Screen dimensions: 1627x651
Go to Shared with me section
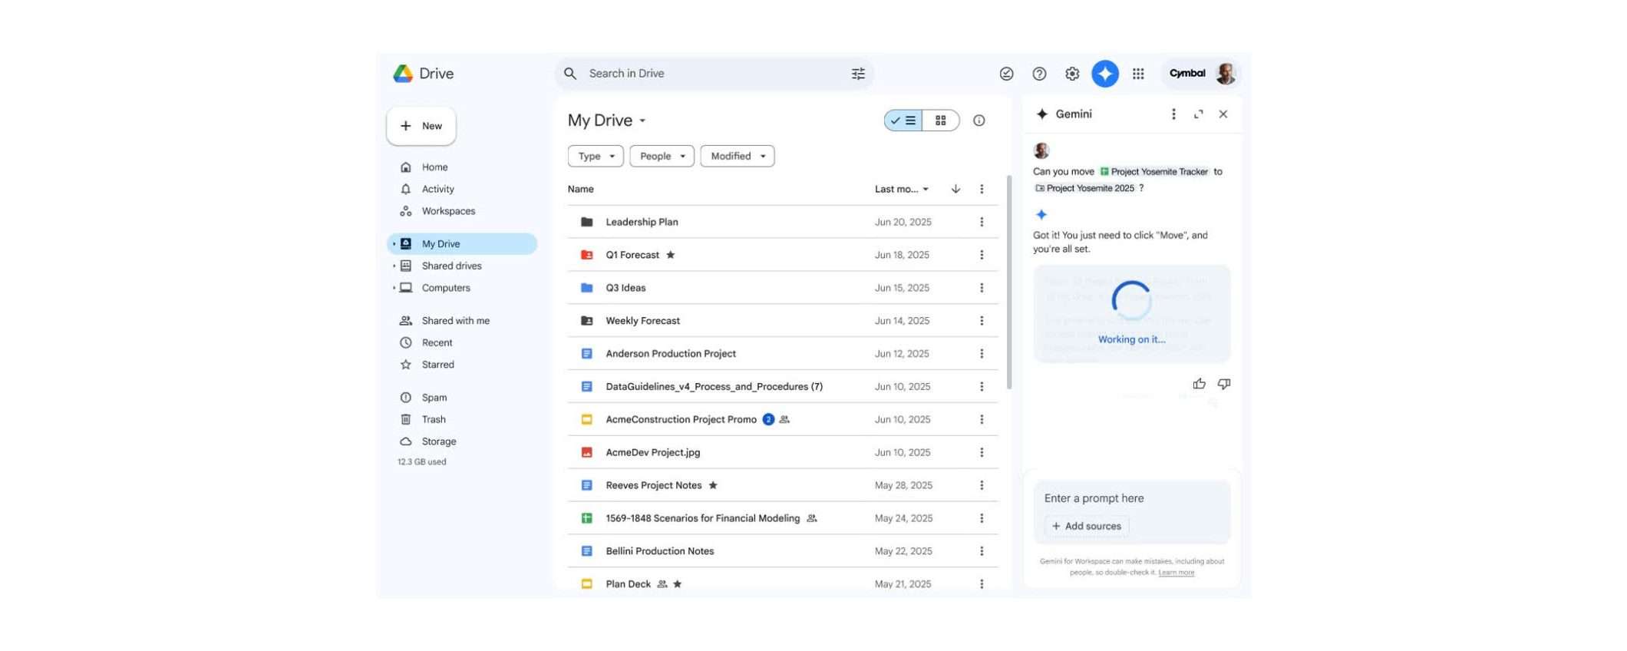coord(455,321)
